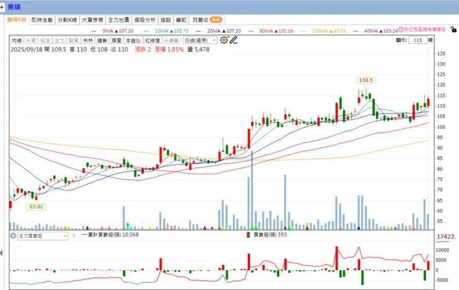The width and height of the screenshot is (459, 290).
Task: Click the 景碩 stock name title
Action: (x=14, y=7)
